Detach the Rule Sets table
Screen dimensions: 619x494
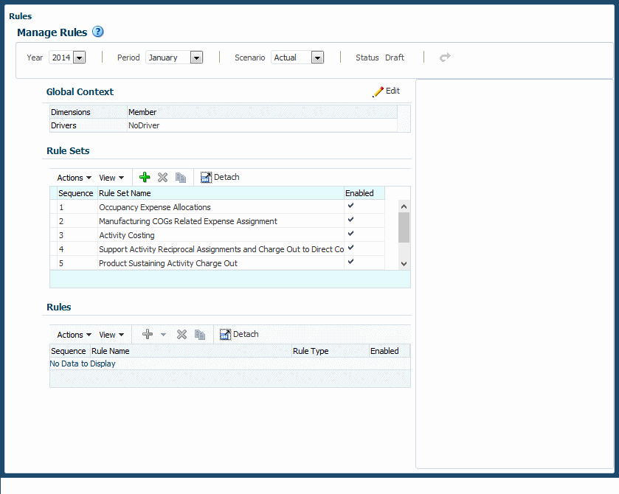[x=220, y=177]
